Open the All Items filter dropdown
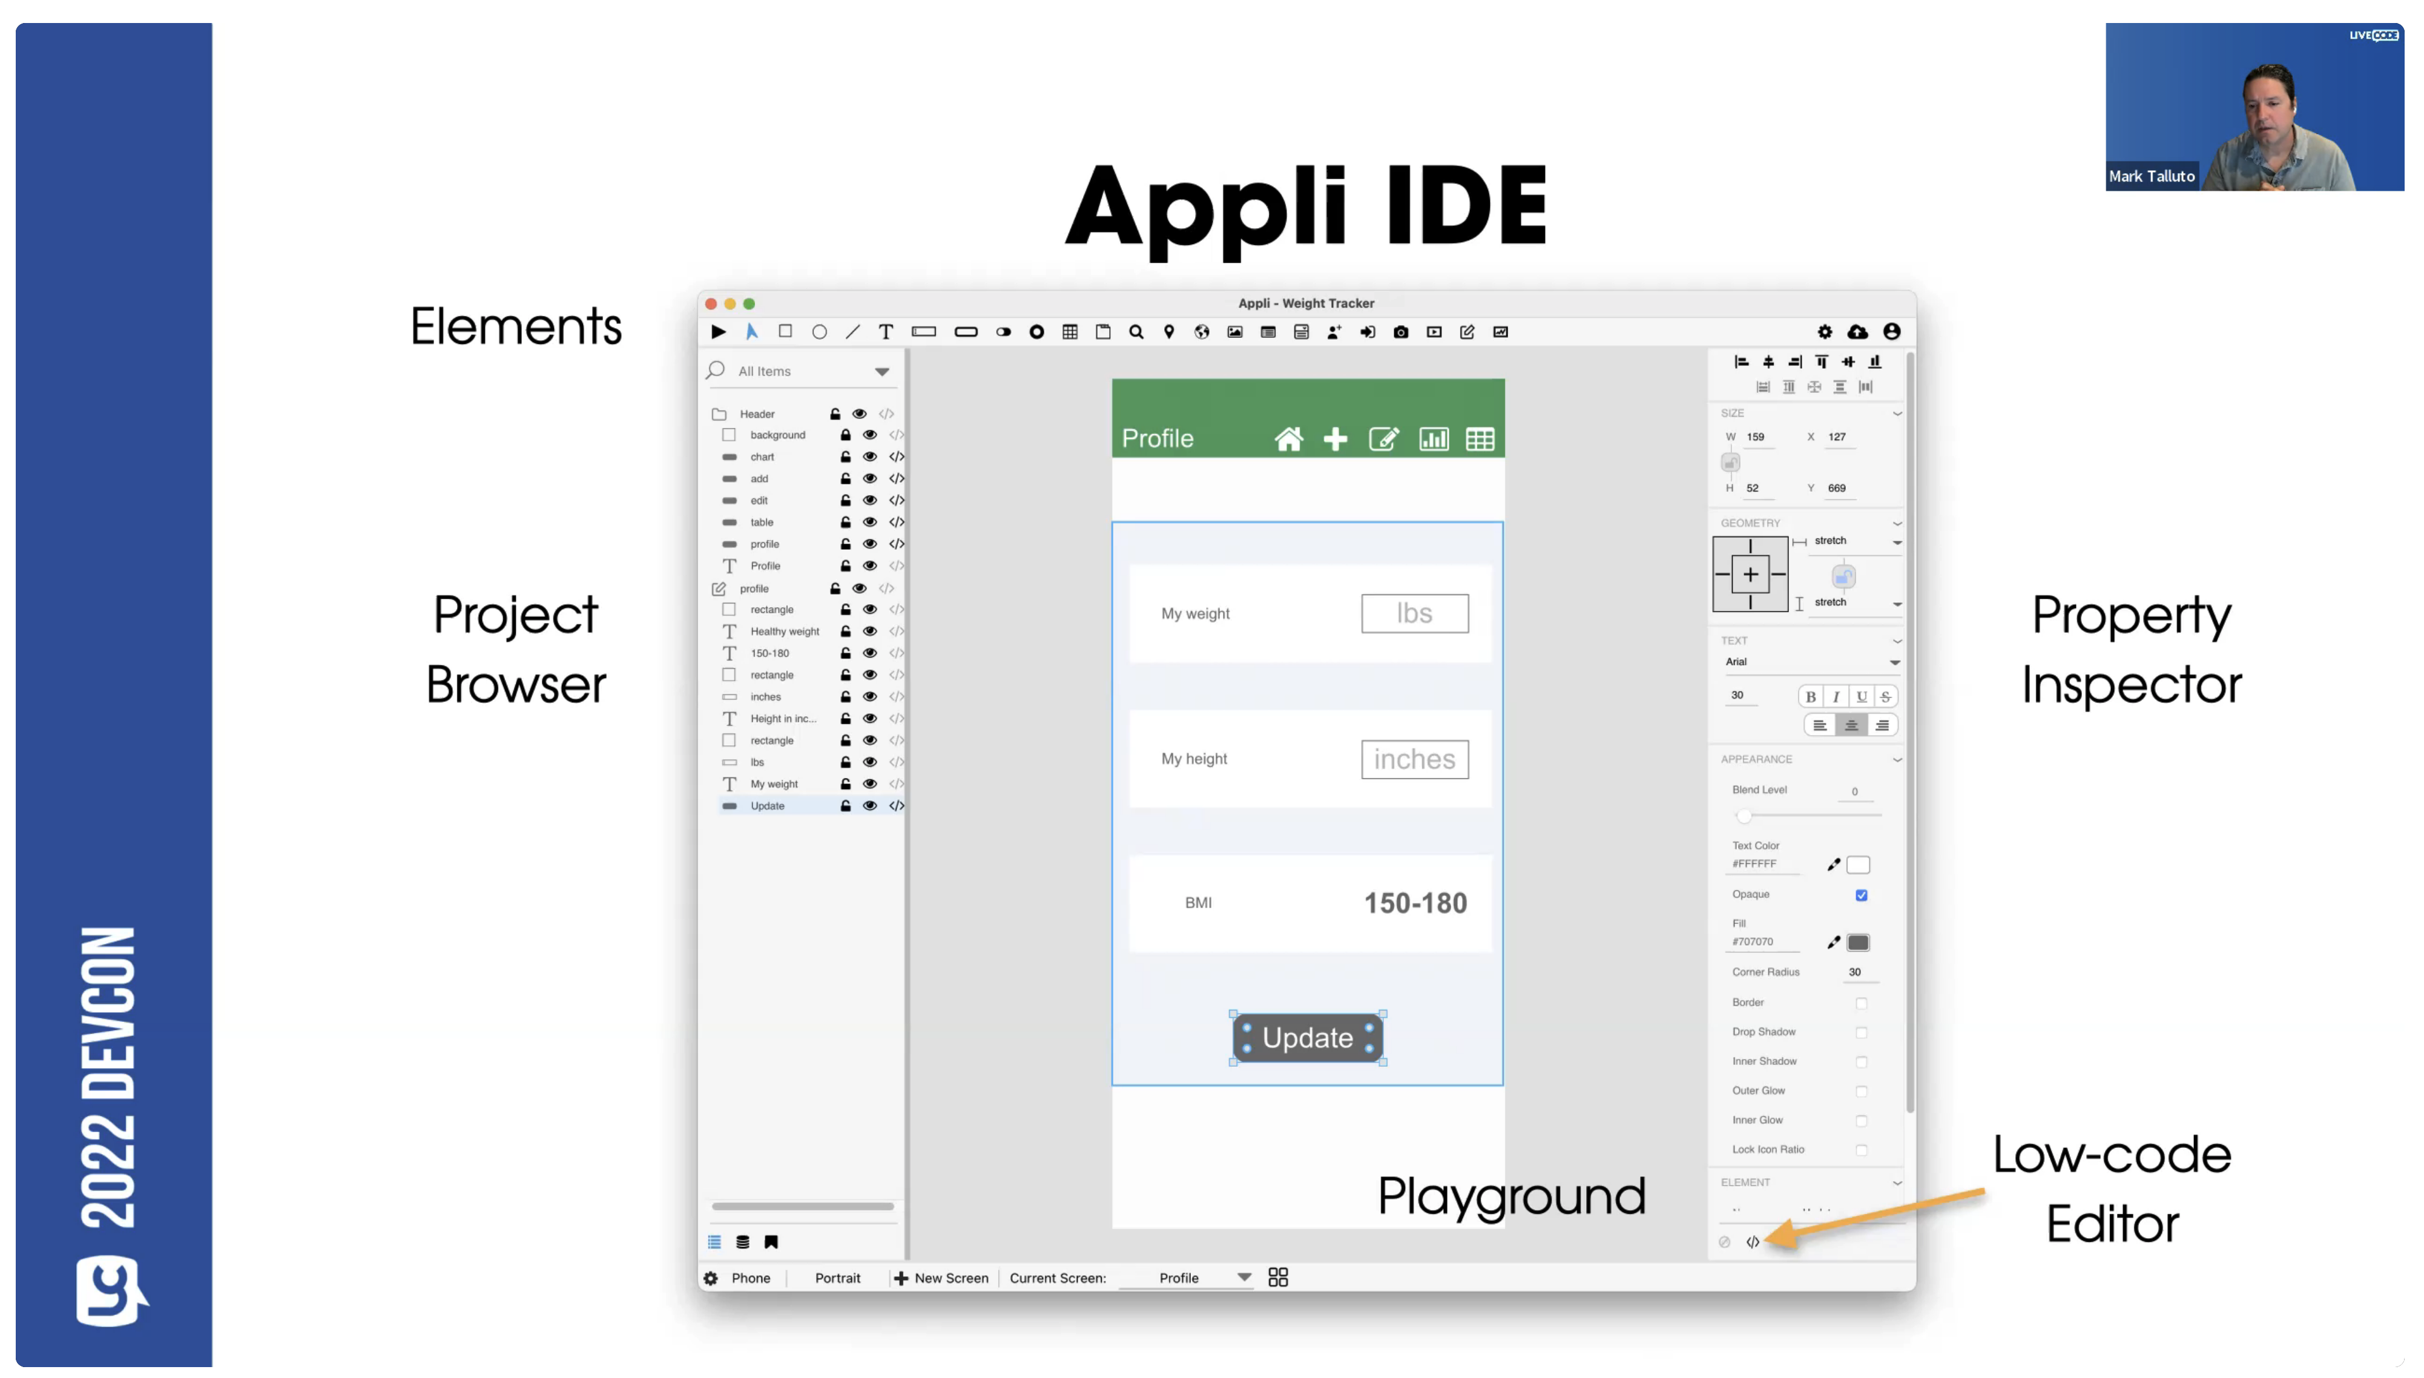This screenshot has height=1378, width=2424. 882,372
